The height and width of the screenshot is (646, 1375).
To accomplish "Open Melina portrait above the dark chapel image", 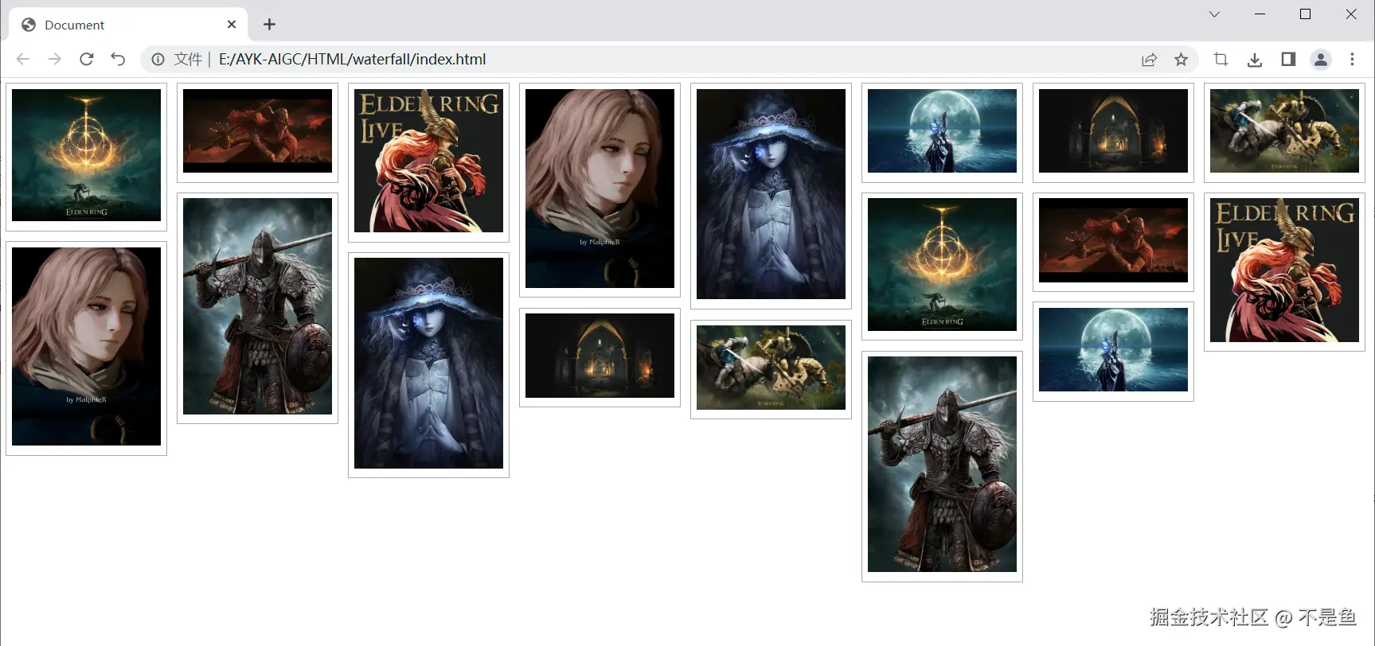I will [x=600, y=189].
